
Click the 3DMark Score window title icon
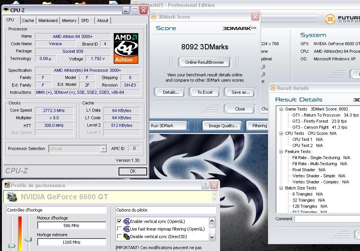[153, 17]
